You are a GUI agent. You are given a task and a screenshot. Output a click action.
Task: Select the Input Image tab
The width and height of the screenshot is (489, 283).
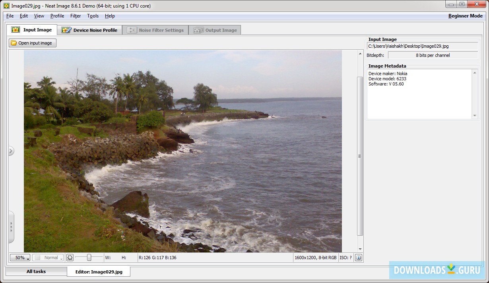(x=32, y=30)
